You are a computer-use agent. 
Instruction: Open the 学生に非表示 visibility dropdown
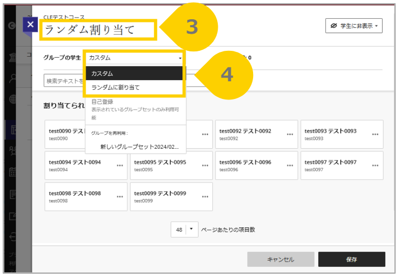[354, 26]
